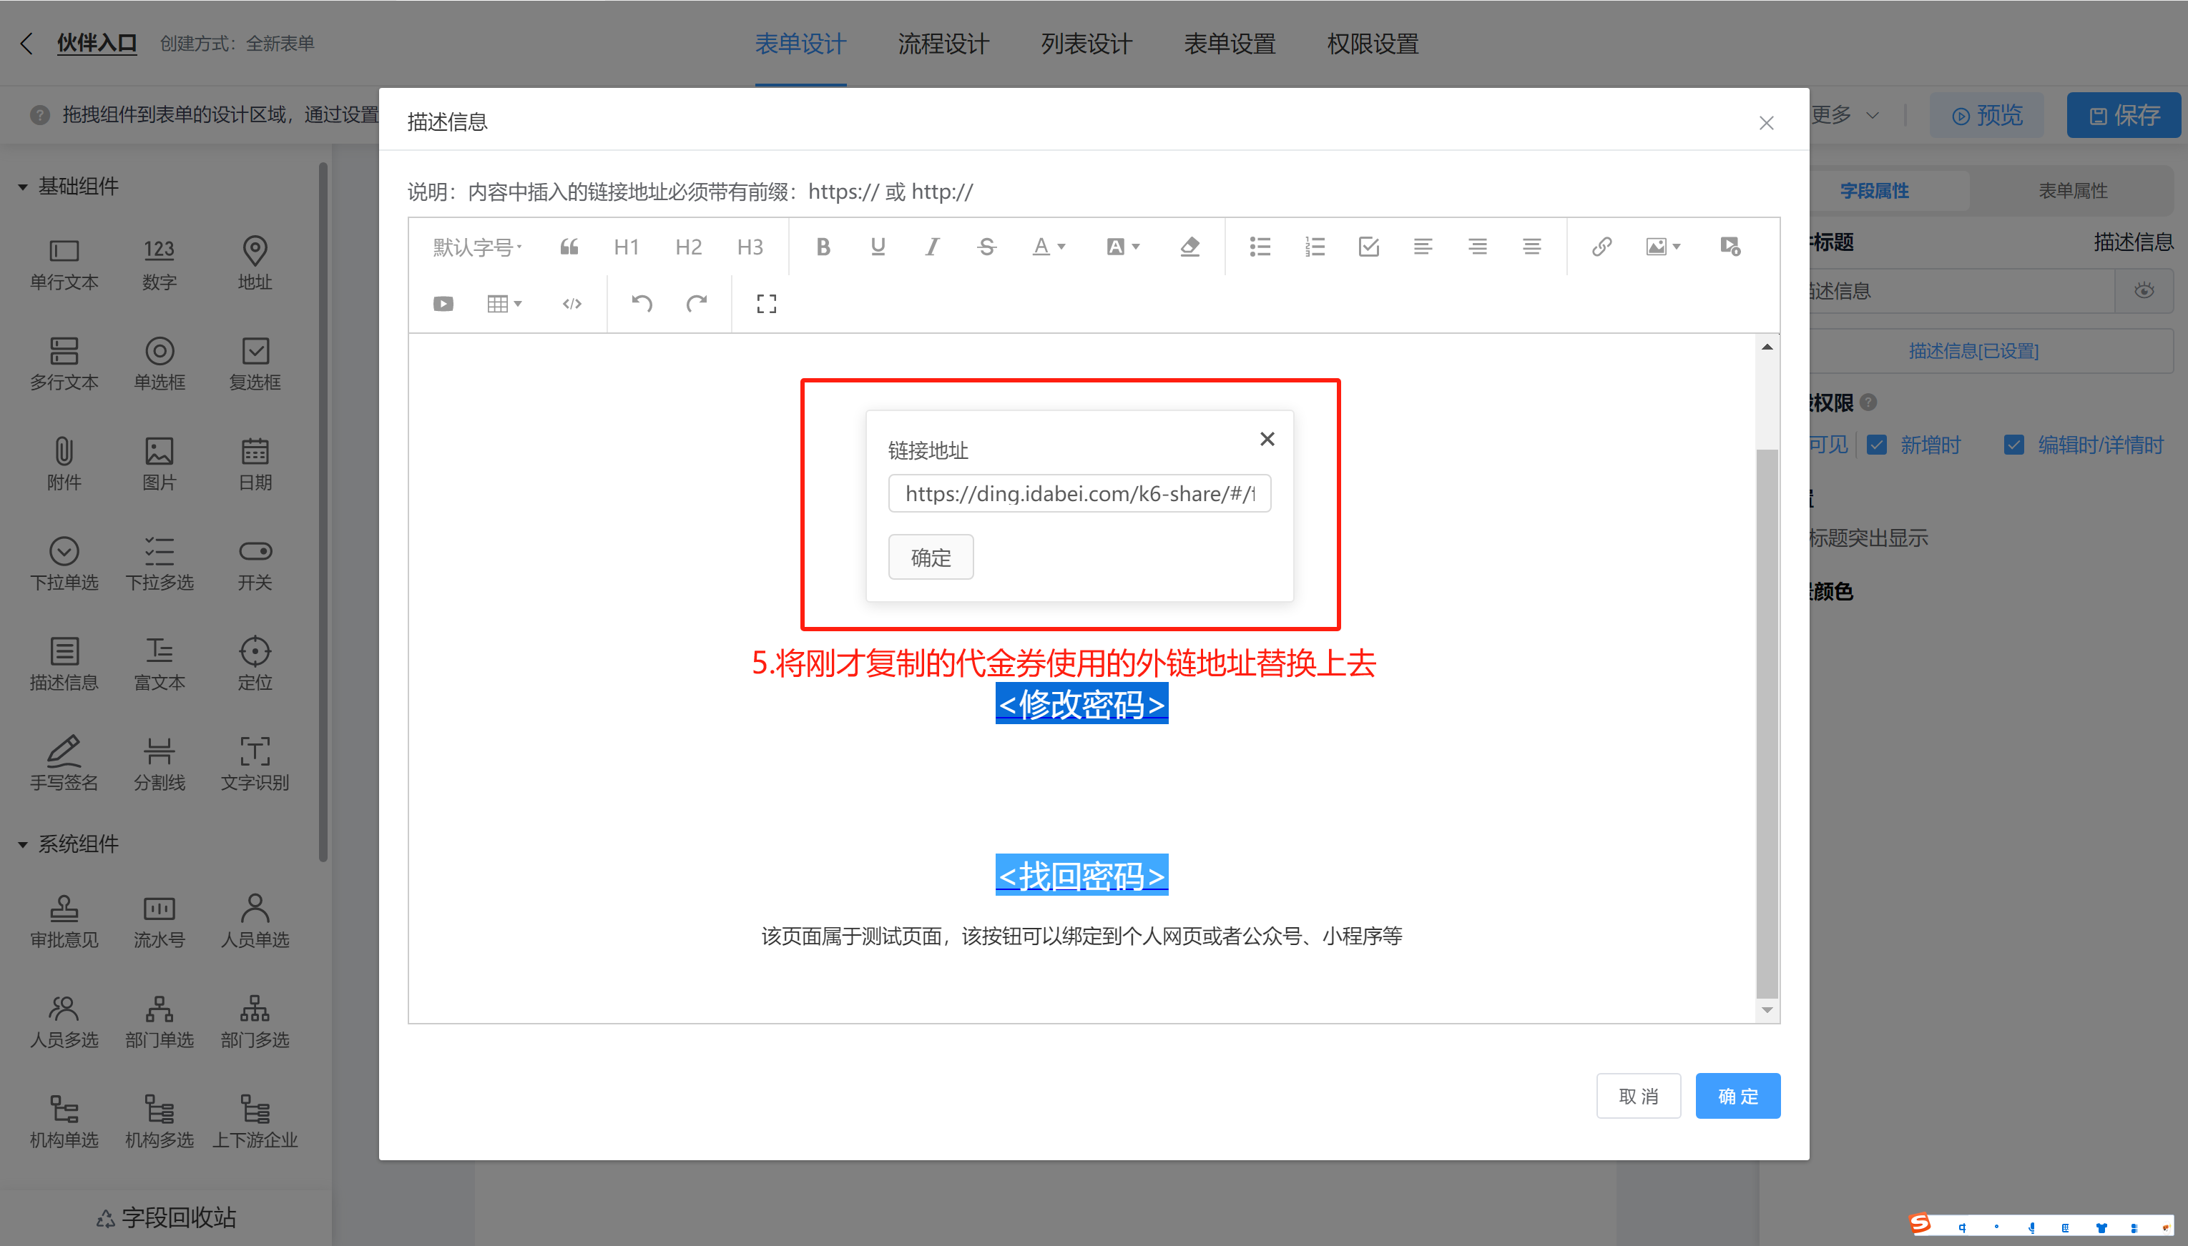Click the eraser clear-format icon
Screen dimensions: 2188x1246
click(1189, 247)
